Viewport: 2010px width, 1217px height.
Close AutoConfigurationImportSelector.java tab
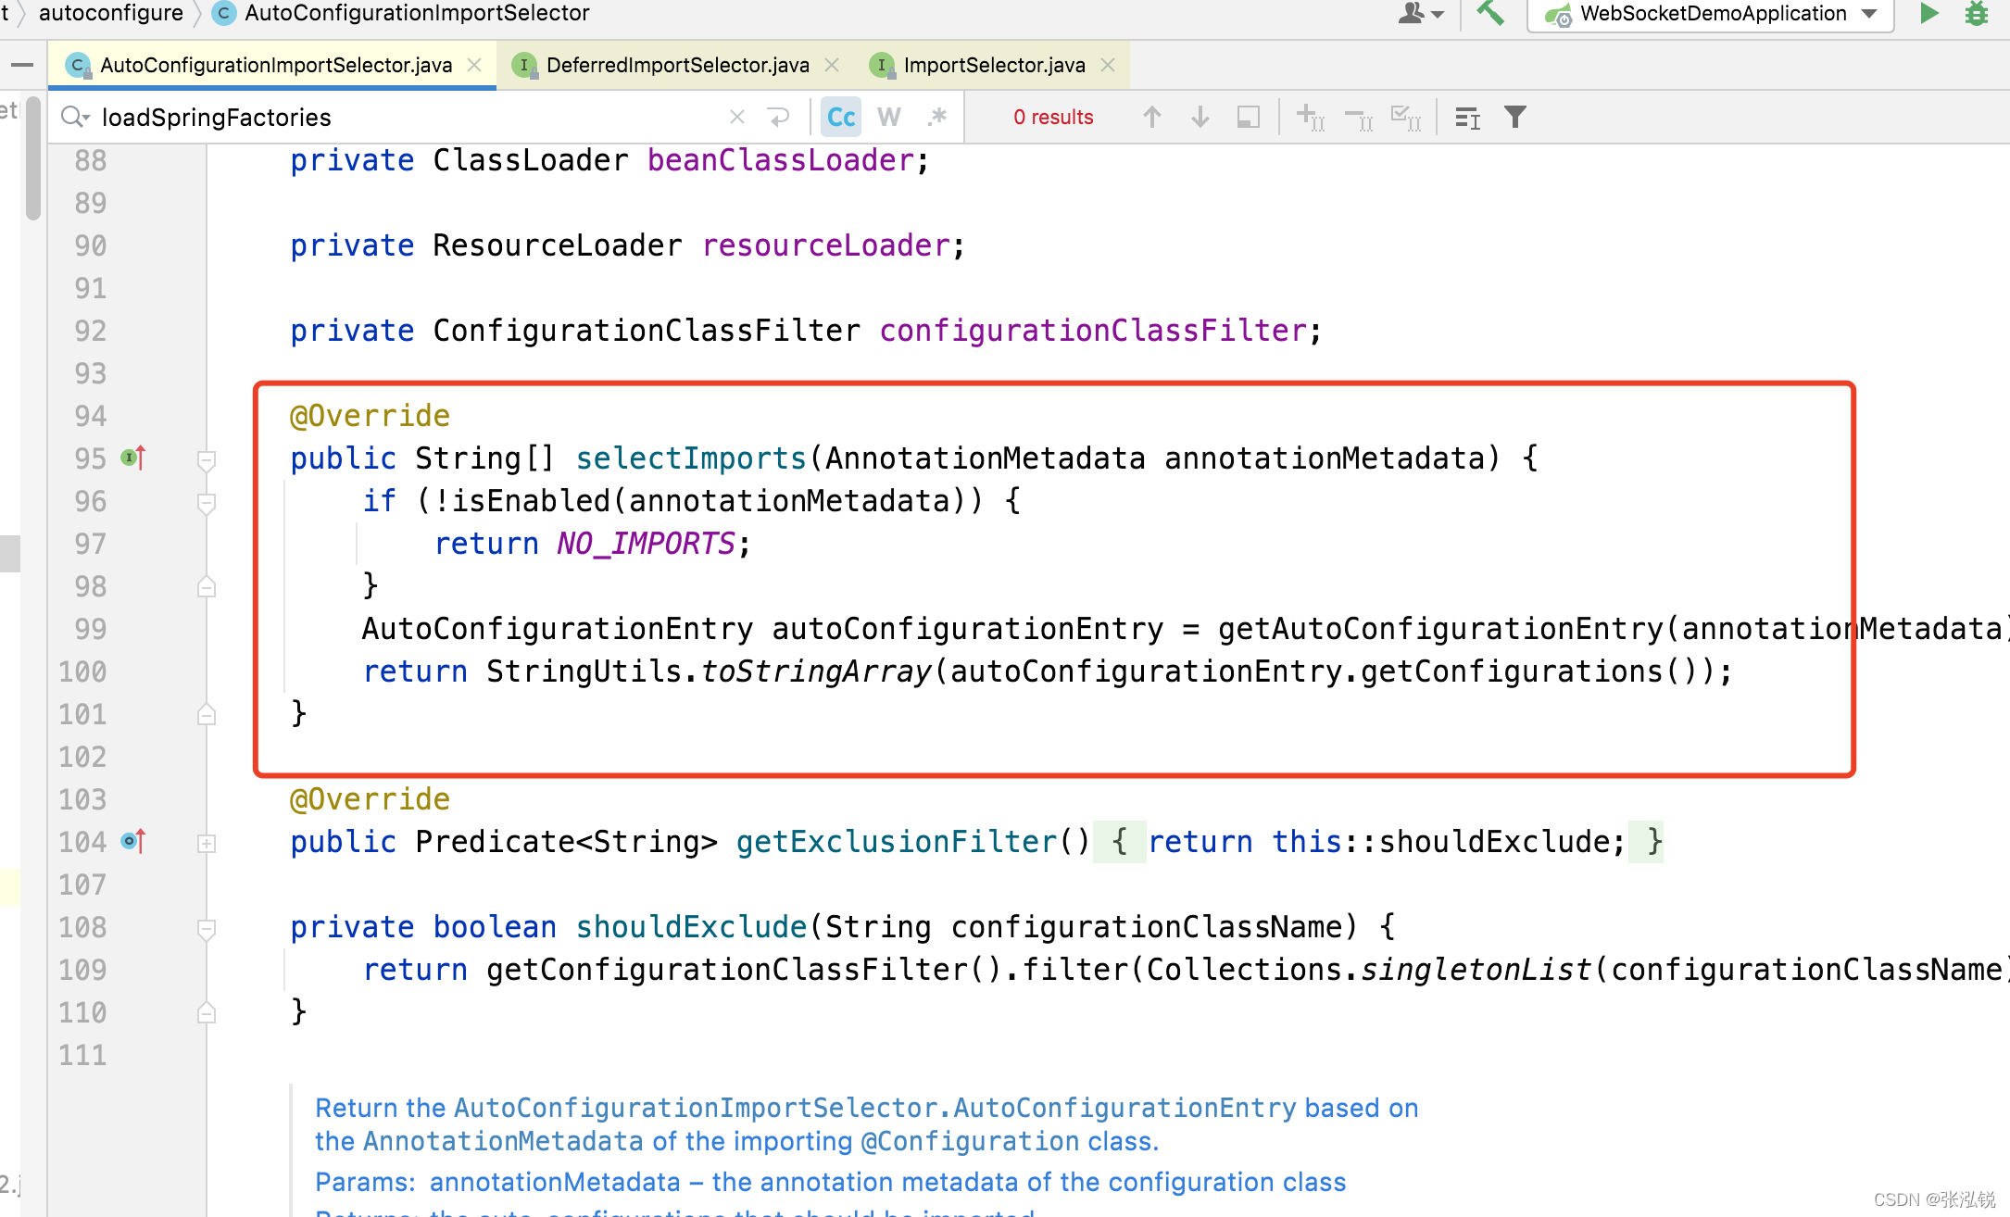[x=474, y=65]
